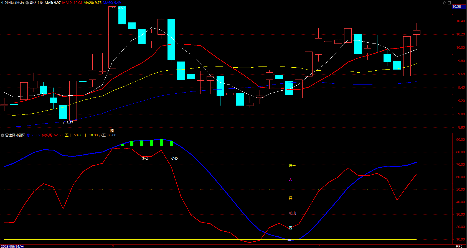Click the white marker on the yellow 10.00 line
467x248 pixels.
(289, 240)
